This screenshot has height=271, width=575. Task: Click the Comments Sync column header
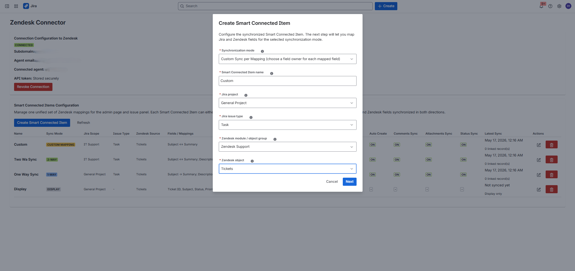click(405, 134)
